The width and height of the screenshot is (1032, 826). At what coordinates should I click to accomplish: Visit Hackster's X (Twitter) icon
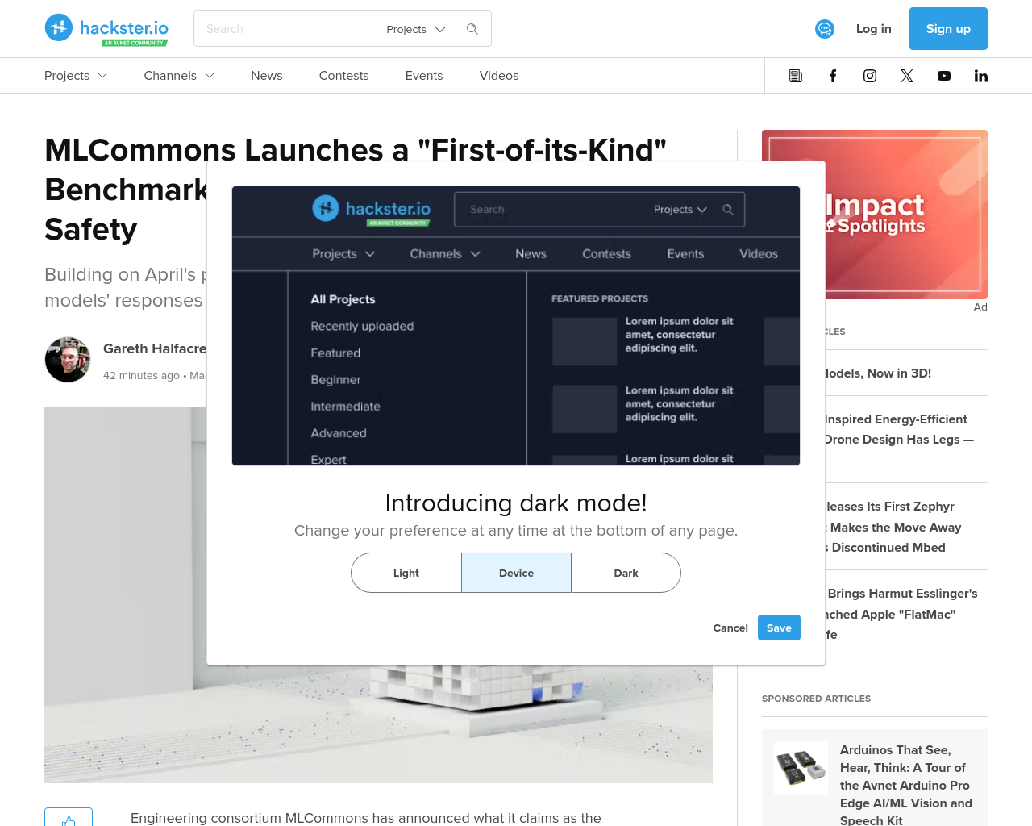pyautogui.click(x=907, y=76)
